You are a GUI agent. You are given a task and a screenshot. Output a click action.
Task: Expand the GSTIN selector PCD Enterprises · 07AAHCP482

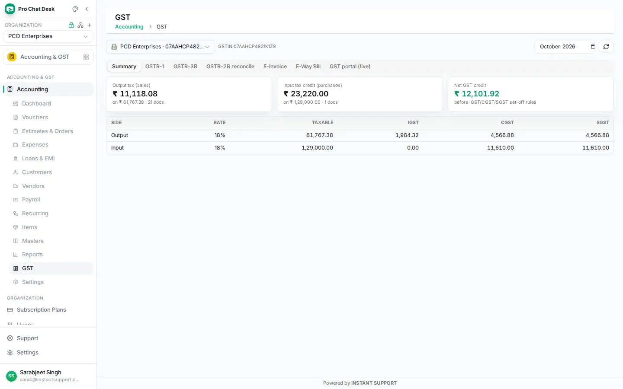tap(161, 47)
